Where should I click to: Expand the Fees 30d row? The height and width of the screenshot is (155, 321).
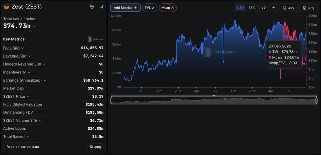[23, 48]
